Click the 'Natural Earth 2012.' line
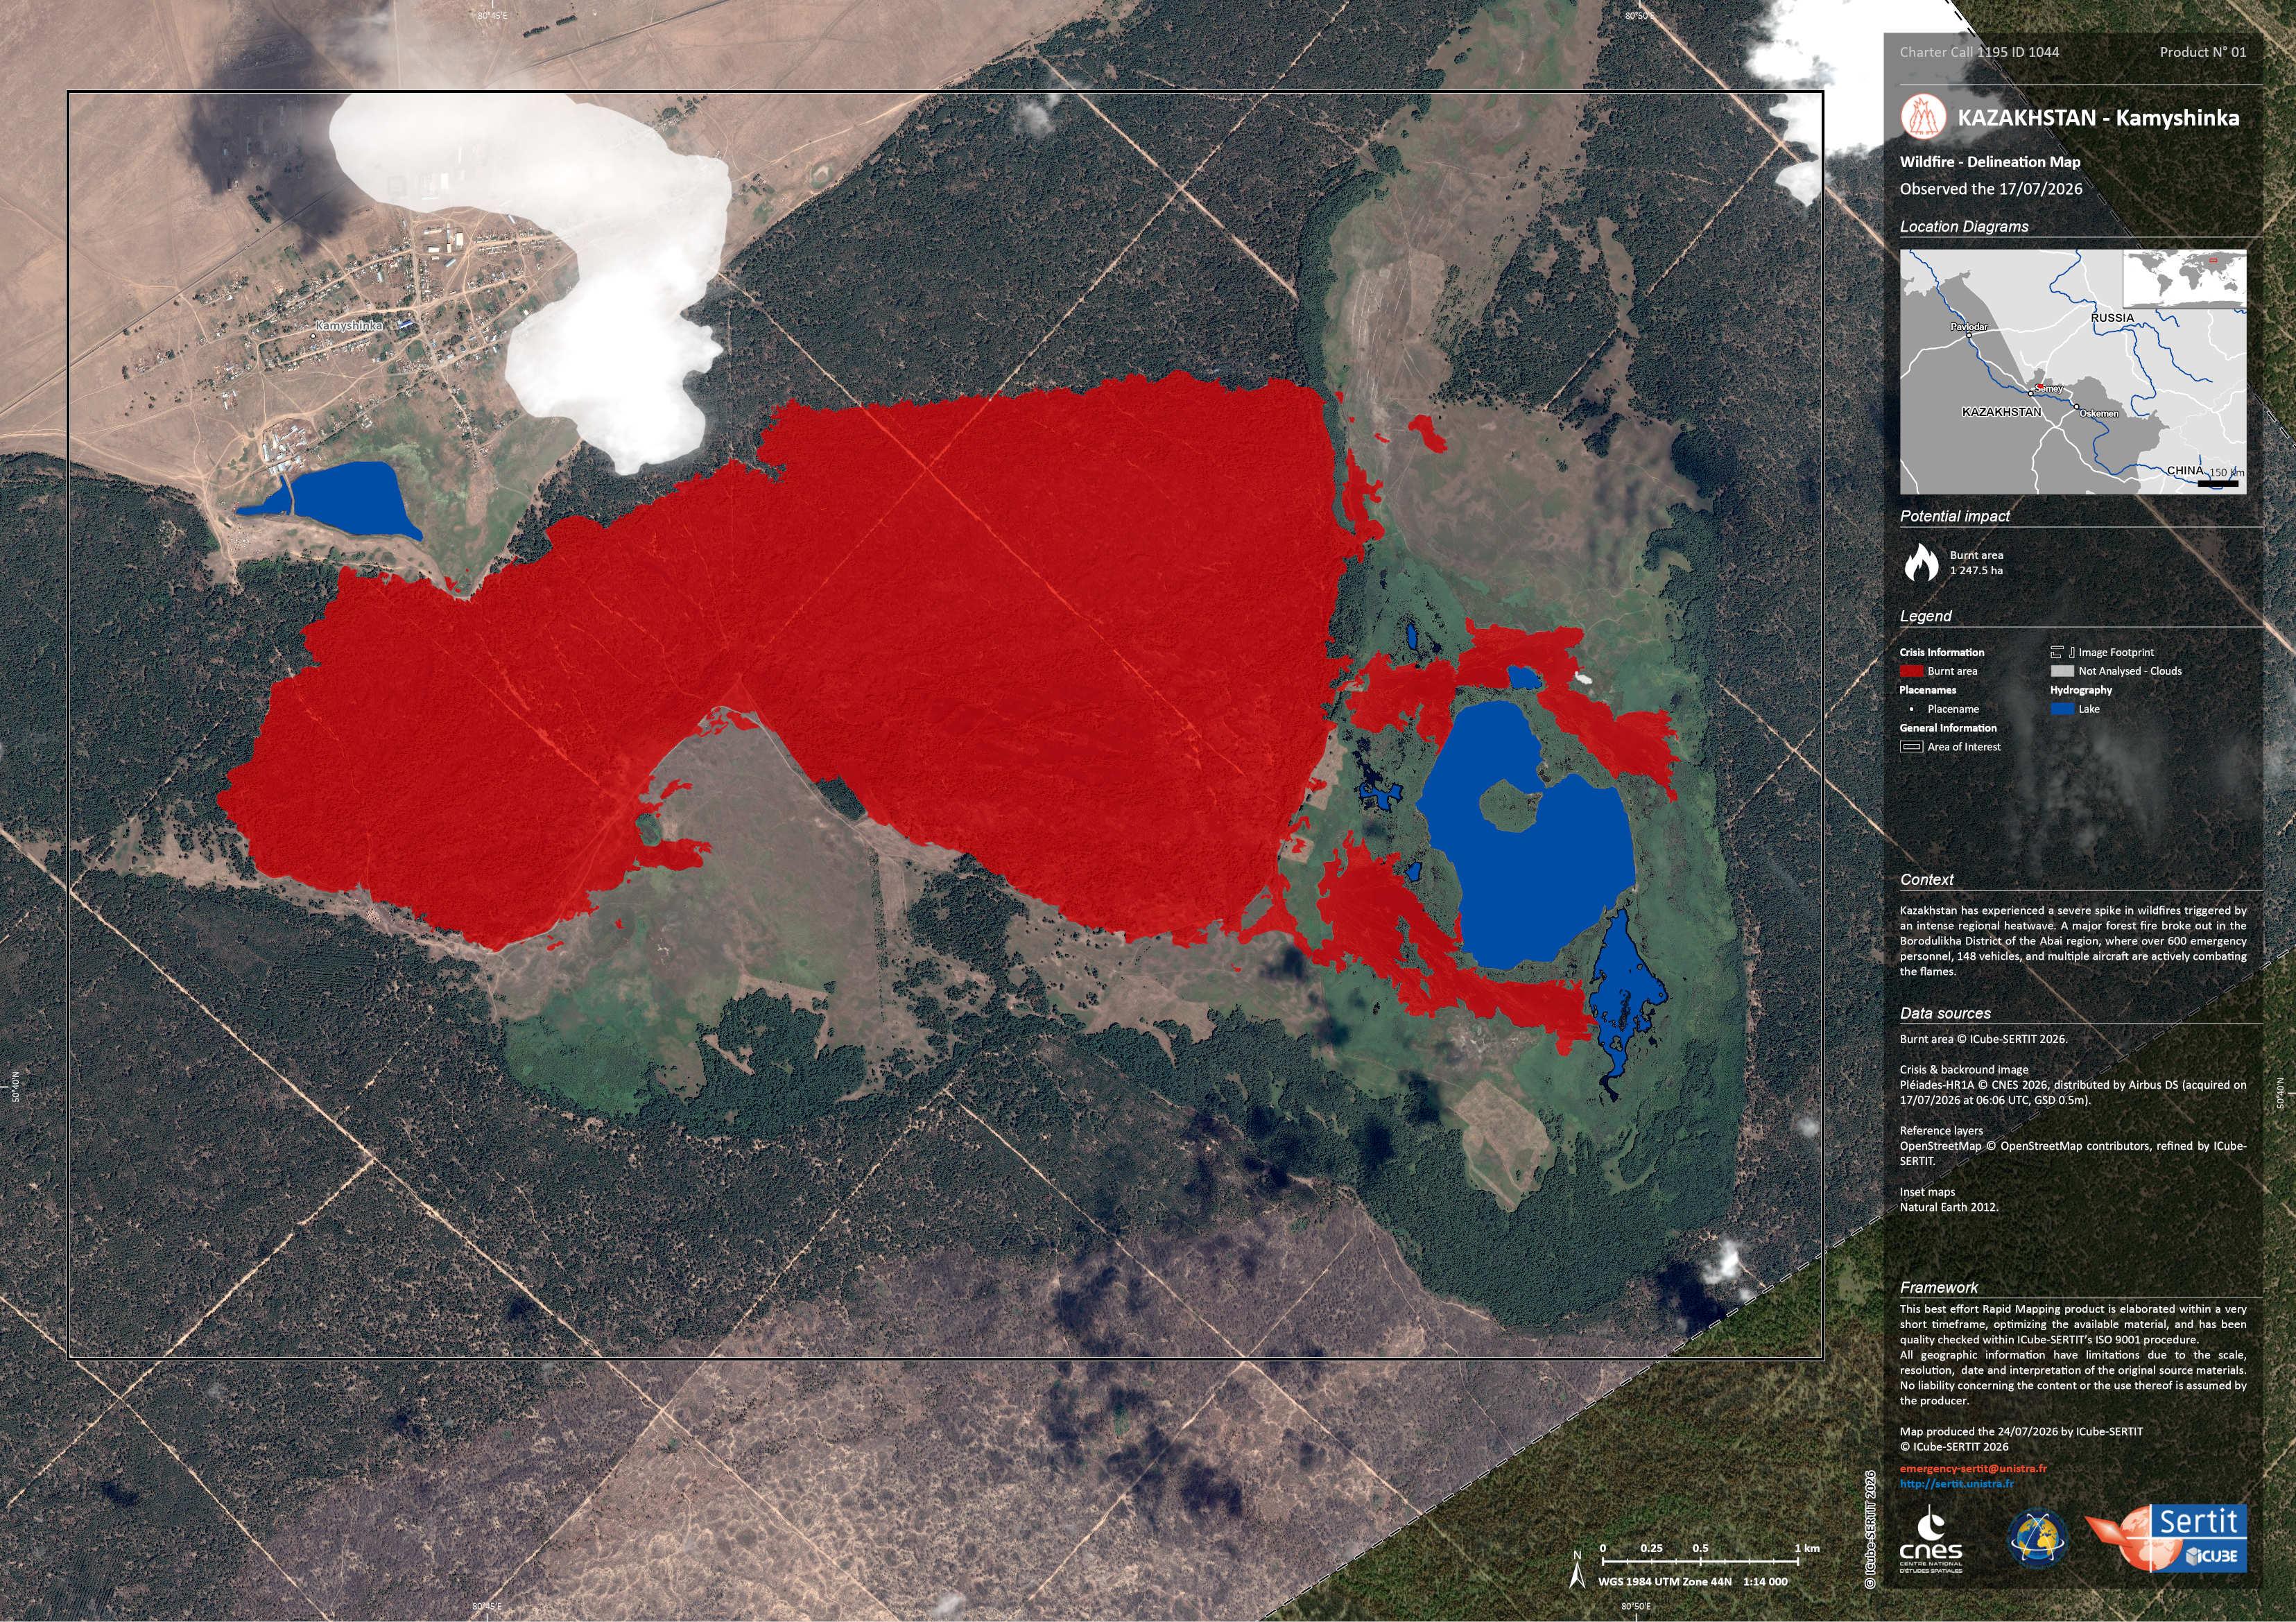Image resolution: width=2296 pixels, height=1622 pixels. pyautogui.click(x=1949, y=1207)
